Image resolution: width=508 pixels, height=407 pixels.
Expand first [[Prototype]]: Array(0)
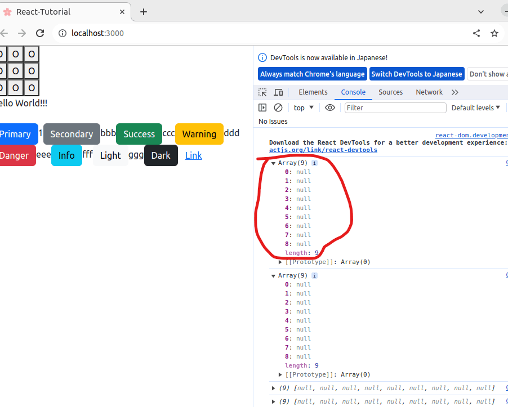pos(280,262)
